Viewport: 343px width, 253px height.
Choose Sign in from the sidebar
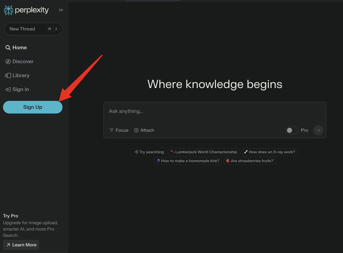17,89
